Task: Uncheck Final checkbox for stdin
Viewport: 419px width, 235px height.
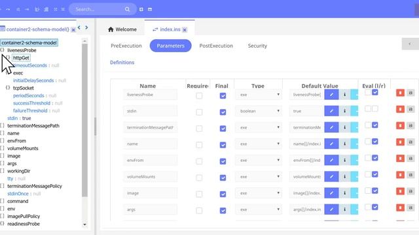Action: pyautogui.click(x=223, y=112)
